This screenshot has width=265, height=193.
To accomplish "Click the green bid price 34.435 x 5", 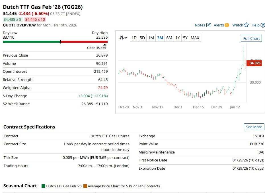I will (12, 19).
